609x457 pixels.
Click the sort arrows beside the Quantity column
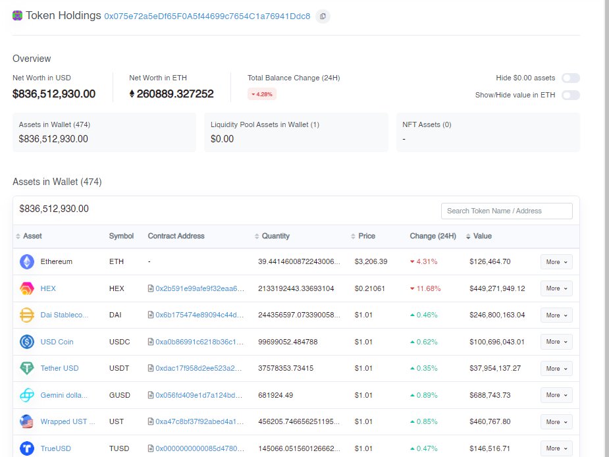coord(257,236)
